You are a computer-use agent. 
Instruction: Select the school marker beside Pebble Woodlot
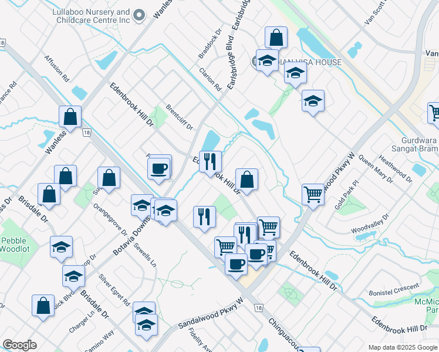(62, 248)
